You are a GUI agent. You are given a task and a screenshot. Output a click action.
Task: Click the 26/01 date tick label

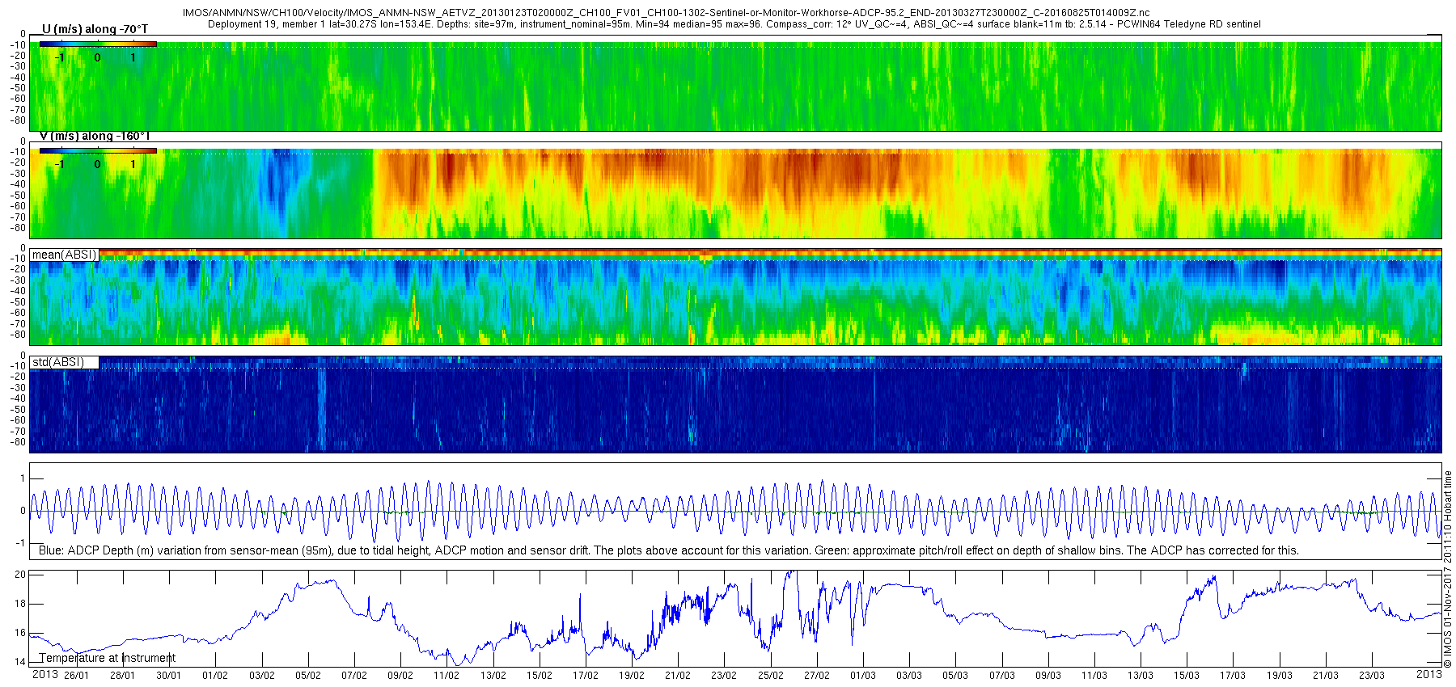pos(76,676)
